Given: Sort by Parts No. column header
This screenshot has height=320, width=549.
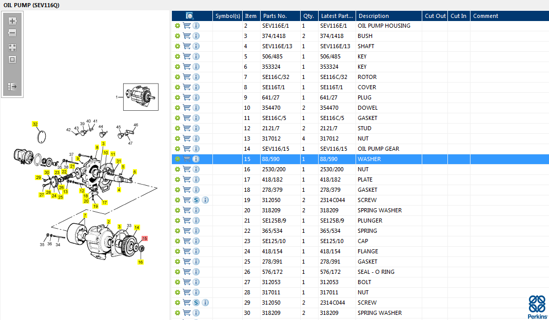Looking at the screenshot, I should 280,16.
